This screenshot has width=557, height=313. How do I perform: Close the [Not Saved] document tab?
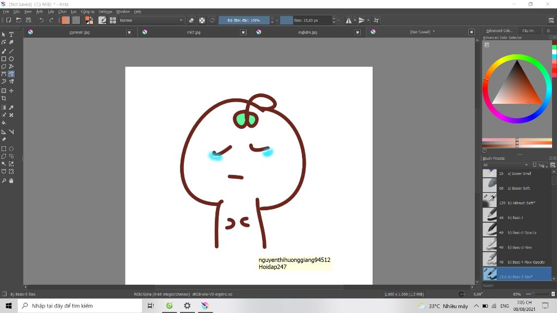pos(472,32)
